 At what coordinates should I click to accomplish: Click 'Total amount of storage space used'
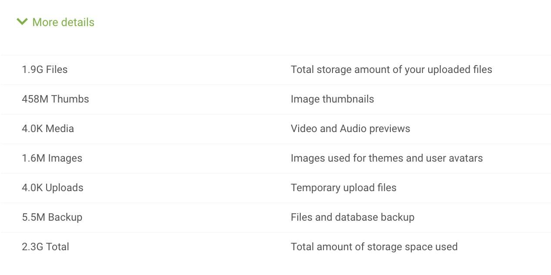[x=374, y=247]
